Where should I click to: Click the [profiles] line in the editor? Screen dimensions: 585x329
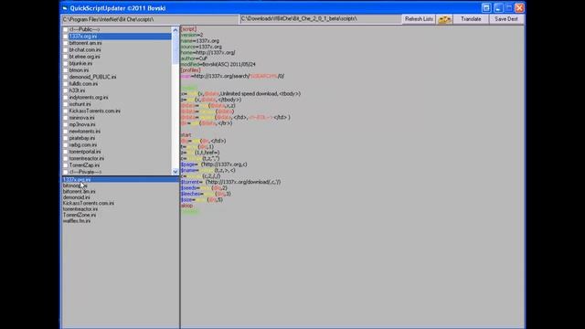[x=190, y=70]
